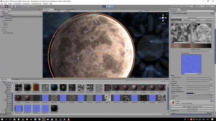Click the Make Unique button

click(x=192, y=17)
